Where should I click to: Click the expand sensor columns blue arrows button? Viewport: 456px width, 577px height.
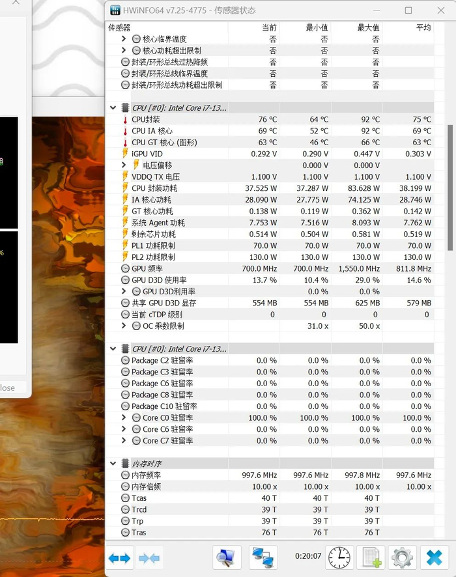pyautogui.click(x=120, y=558)
